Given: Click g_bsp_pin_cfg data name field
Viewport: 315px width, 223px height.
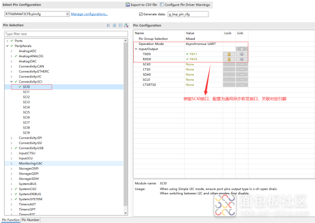Looking at the screenshot, I should click(x=188, y=14).
